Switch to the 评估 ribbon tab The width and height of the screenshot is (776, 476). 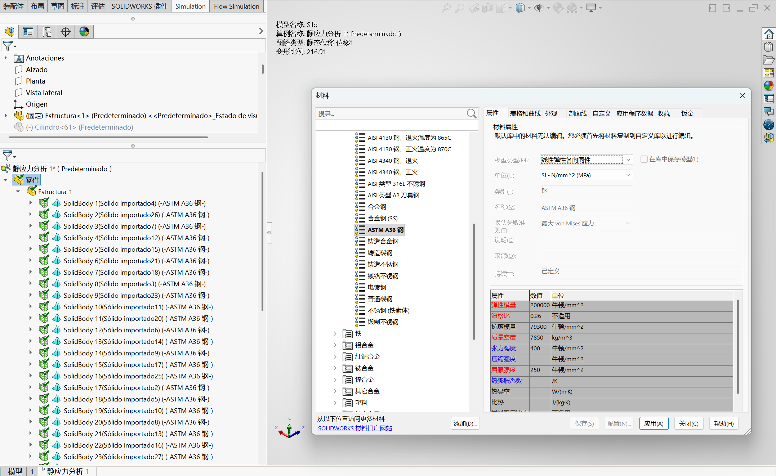point(98,6)
